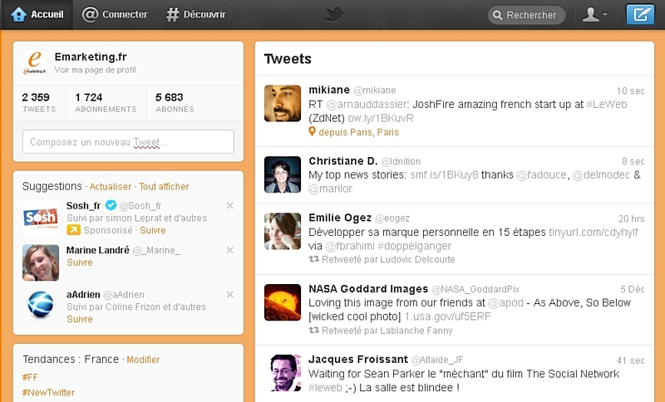
Task: Open the 5 683 Abonnés list
Action: pyautogui.click(x=175, y=103)
